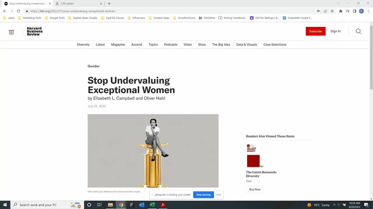Open File Explorer from the taskbar

(110, 205)
